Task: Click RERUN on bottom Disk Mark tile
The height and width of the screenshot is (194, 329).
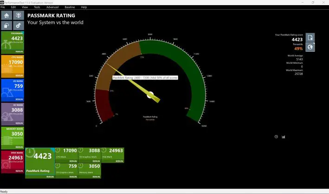Action: click(x=119, y=161)
